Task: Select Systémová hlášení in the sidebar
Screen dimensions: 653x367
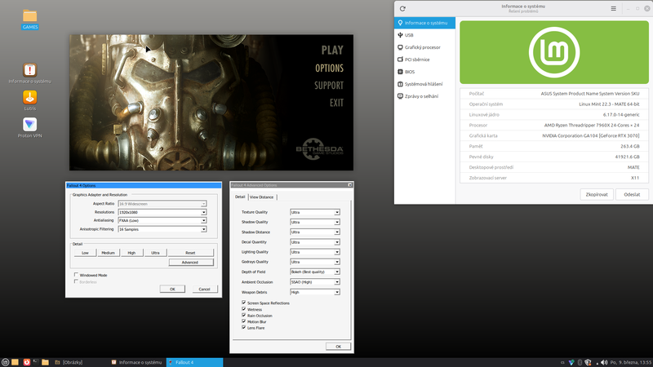Action: point(424,84)
